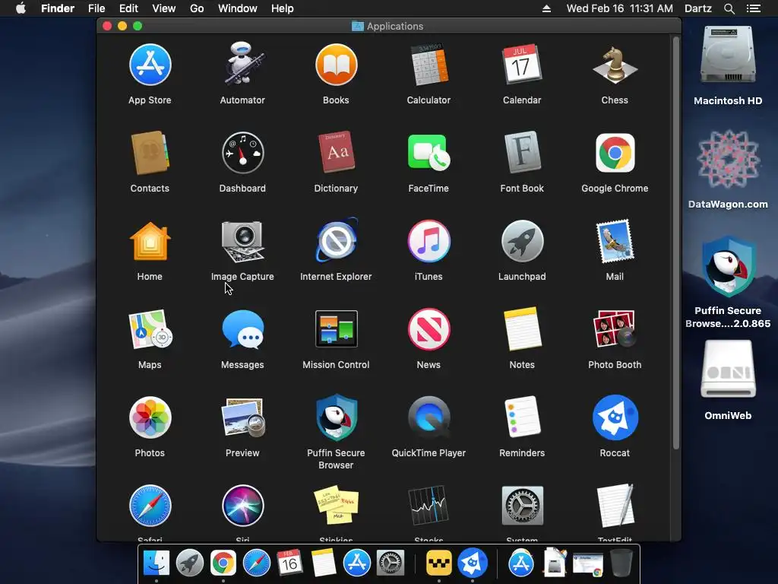This screenshot has width=778, height=584.
Task: Select the FaceTime app icon
Action: pyautogui.click(x=429, y=153)
